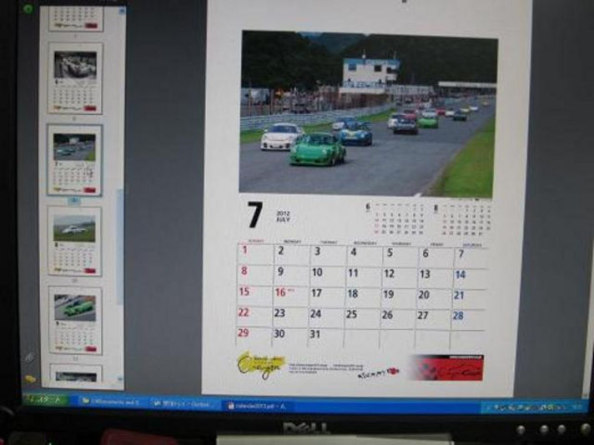This screenshot has width=594, height=445.
Task: Click date 1 in the July calendar
Action: [244, 250]
